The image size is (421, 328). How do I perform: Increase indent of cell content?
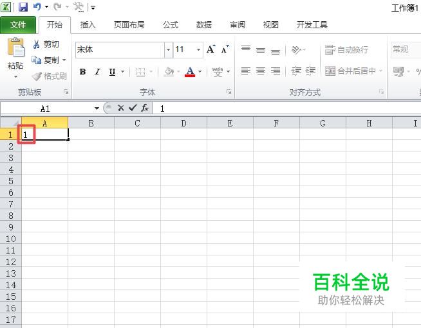pos(311,71)
